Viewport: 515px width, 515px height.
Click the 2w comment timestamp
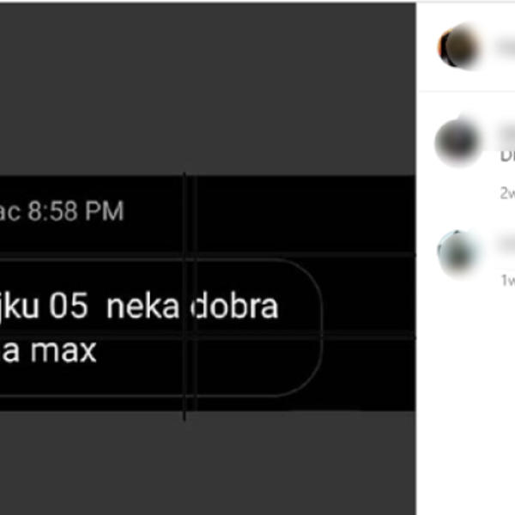(507, 193)
